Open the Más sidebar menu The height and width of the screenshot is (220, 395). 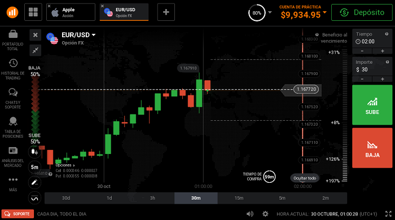[13, 184]
